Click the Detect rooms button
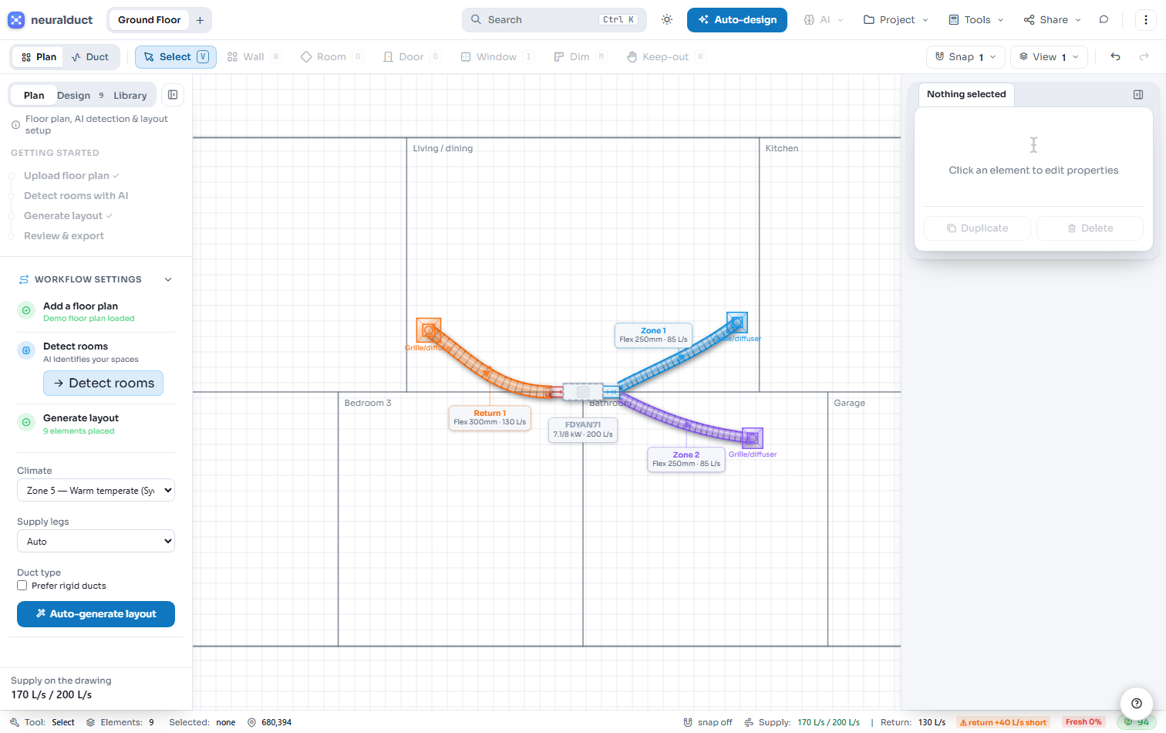Viewport: 1166px width, 733px height. tap(103, 383)
